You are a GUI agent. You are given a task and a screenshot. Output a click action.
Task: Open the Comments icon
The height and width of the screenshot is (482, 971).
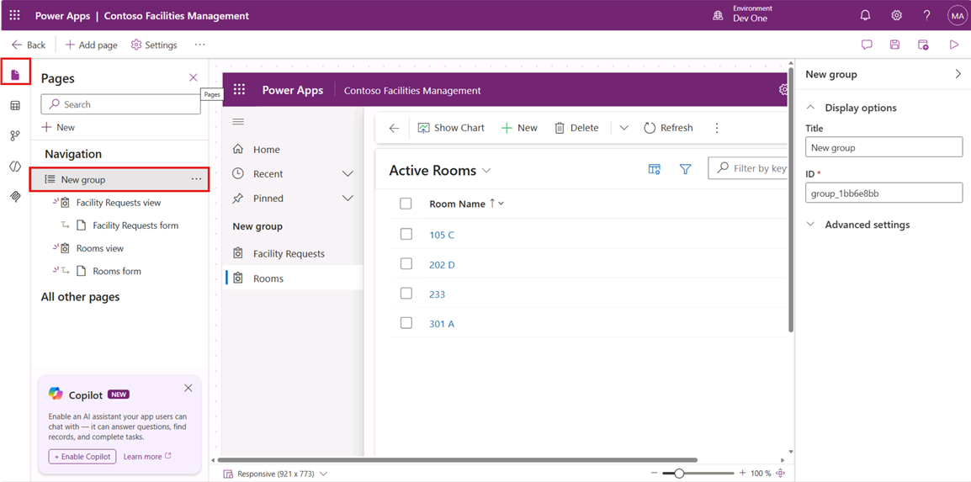click(x=867, y=45)
